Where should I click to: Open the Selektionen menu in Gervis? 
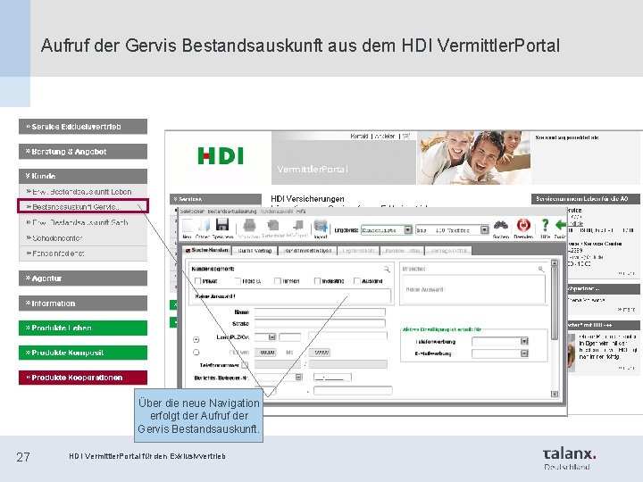pos(192,212)
